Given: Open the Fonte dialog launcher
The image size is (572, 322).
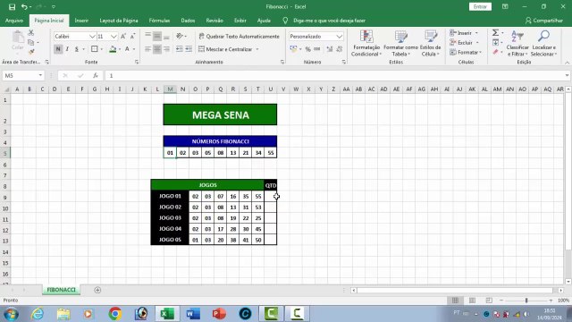Looking at the screenshot, I should pos(137,63).
